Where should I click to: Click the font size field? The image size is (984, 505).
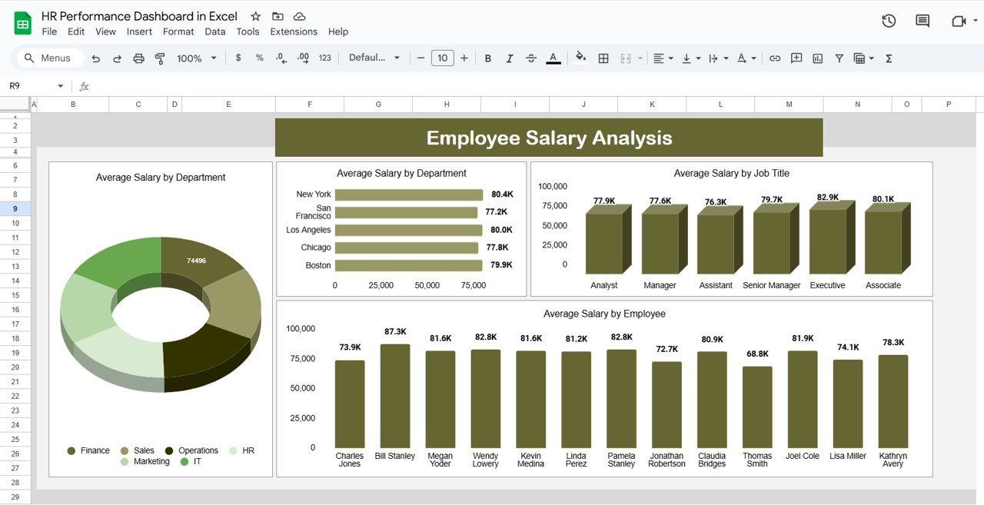coord(442,58)
